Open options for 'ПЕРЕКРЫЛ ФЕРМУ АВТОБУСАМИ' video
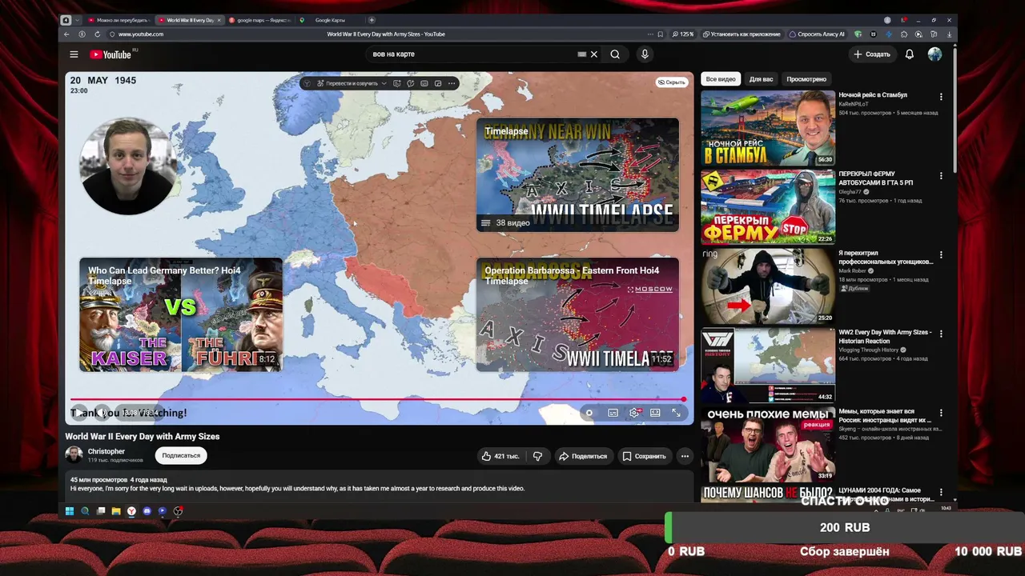Image resolution: width=1025 pixels, height=576 pixels. click(x=941, y=176)
